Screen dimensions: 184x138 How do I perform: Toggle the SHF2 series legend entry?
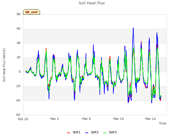[x=92, y=132]
